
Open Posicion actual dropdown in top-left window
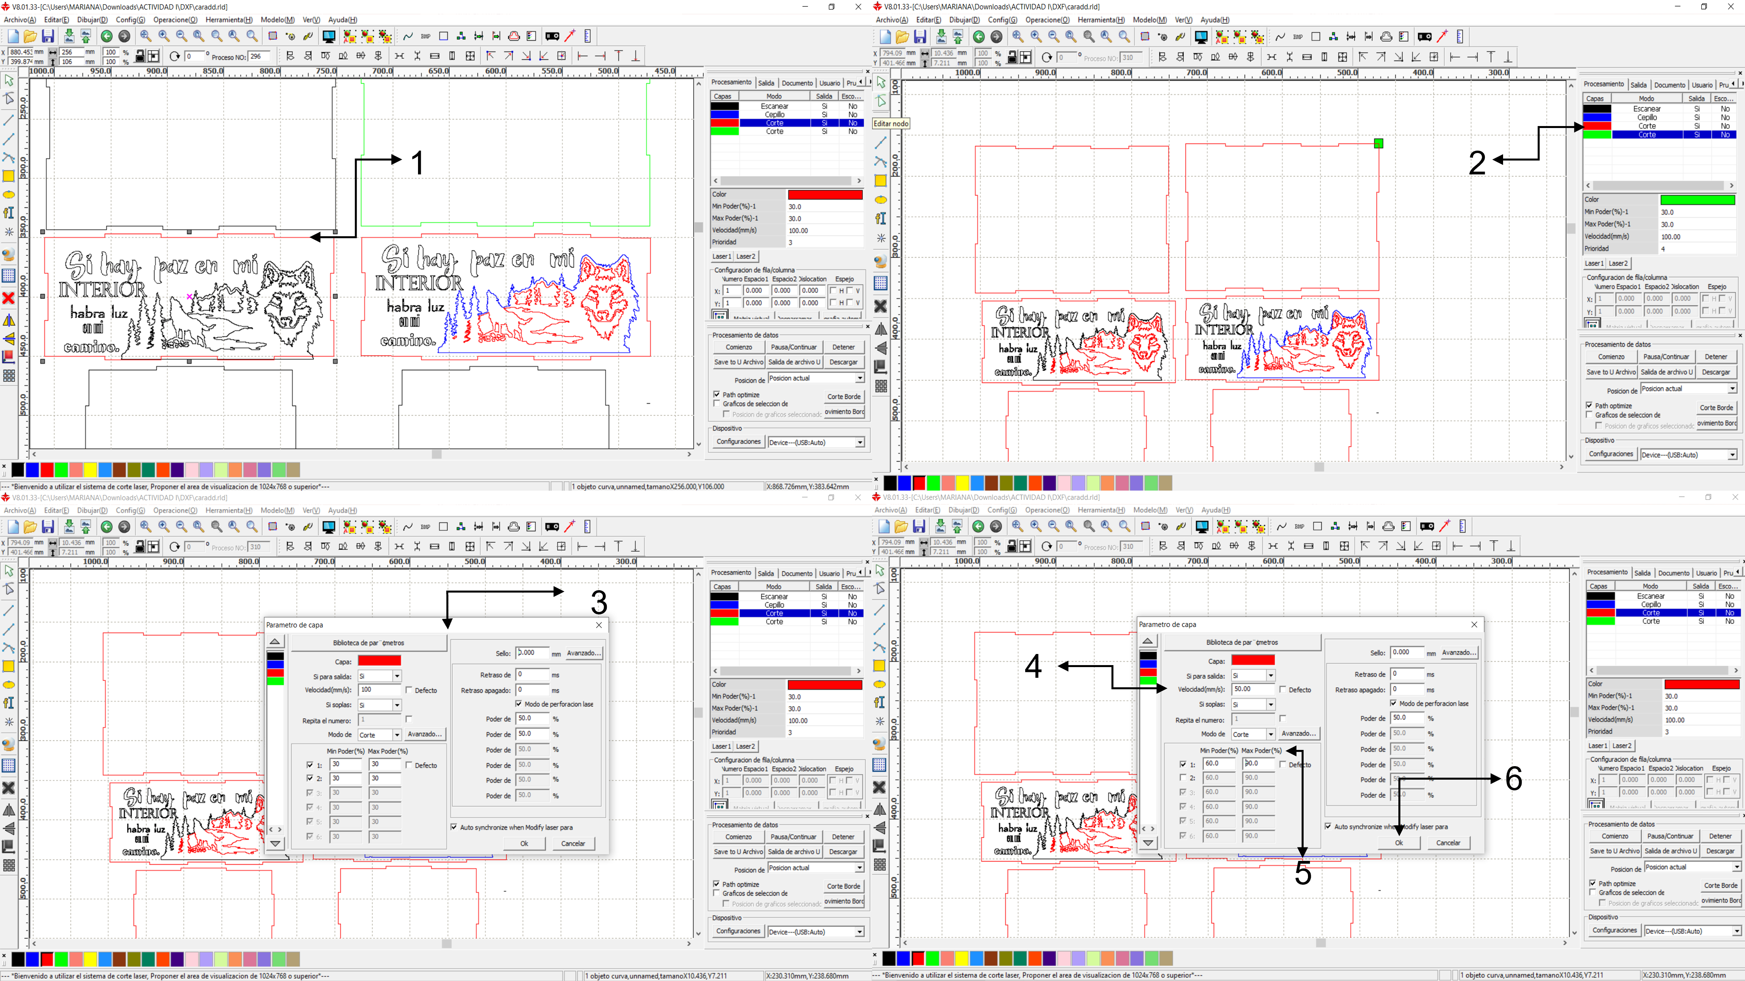[859, 379]
